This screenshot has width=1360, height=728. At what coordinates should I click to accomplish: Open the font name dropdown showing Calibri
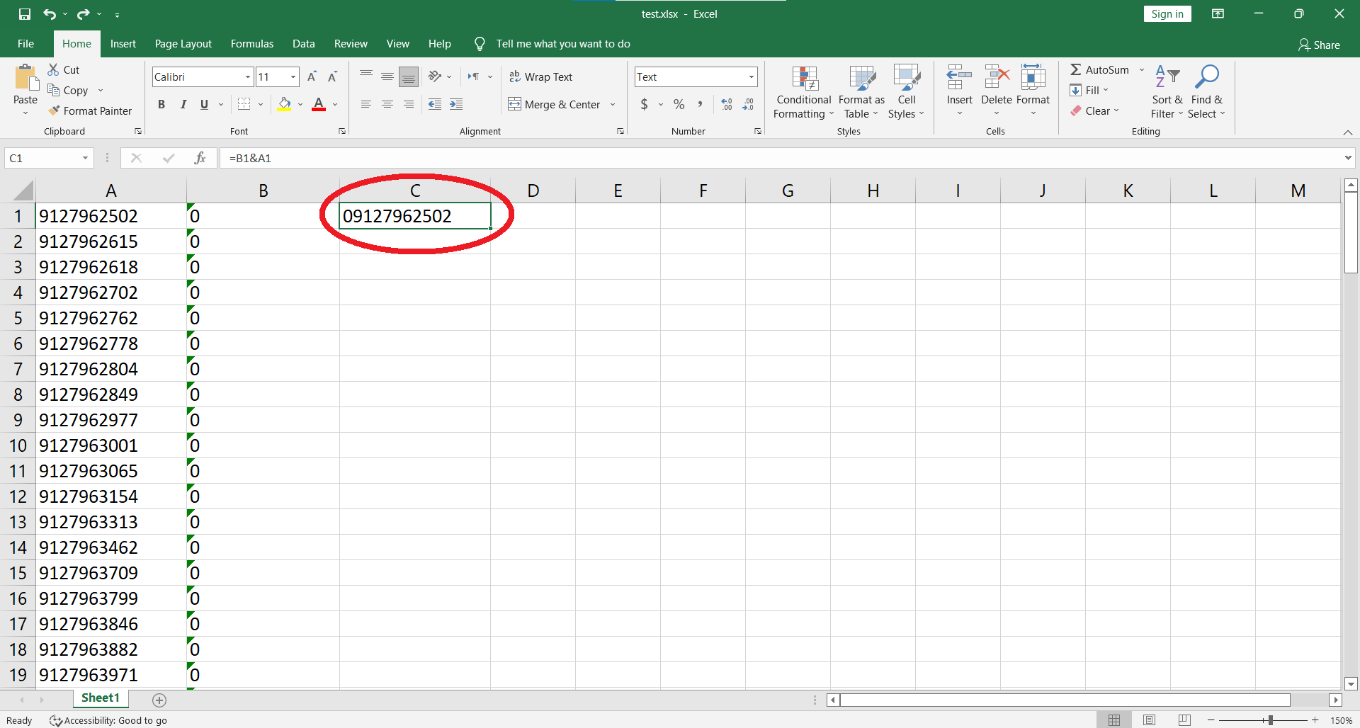248,76
